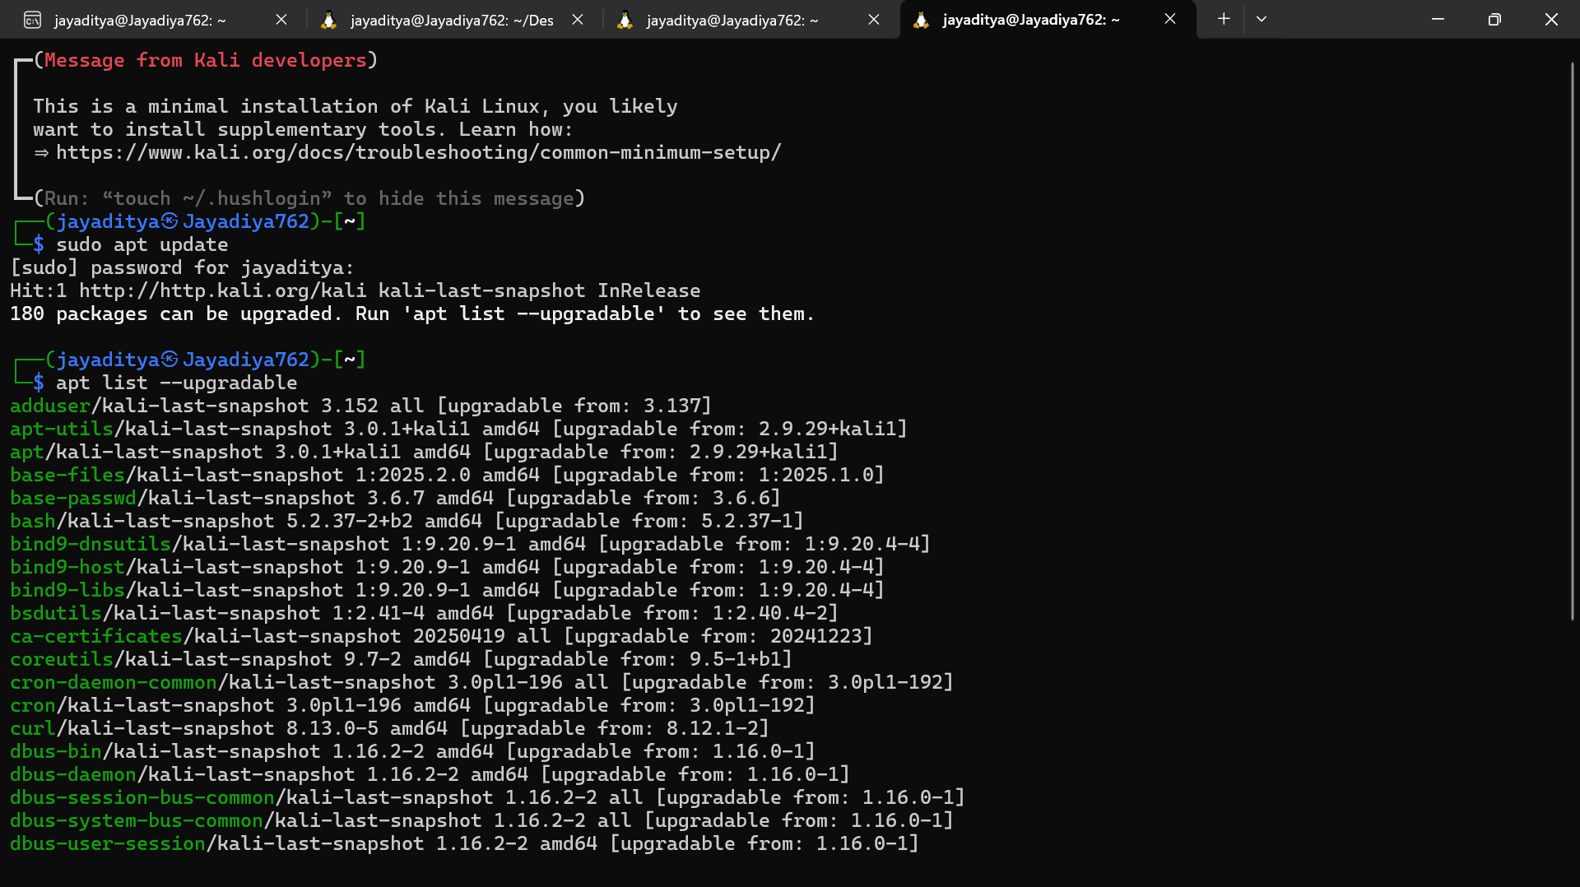Click the dbus-daemon package name
This screenshot has width=1580, height=887.
click(73, 775)
